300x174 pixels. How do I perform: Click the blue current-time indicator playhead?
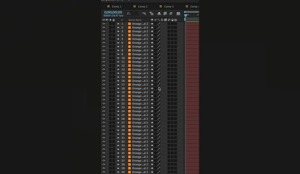tap(186, 15)
